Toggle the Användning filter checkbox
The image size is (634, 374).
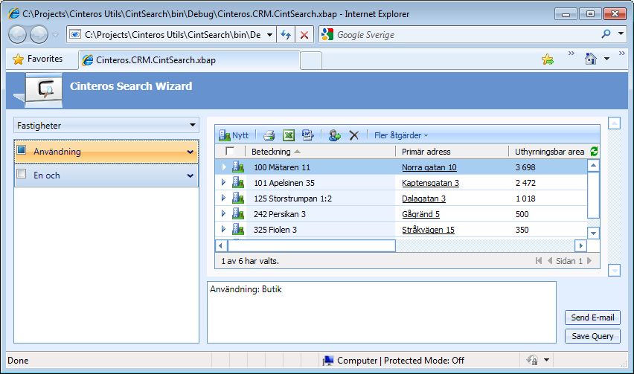[22, 150]
